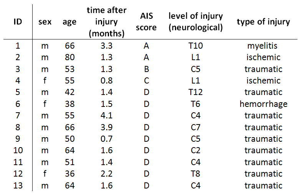Screen dimensions: 299x195
Task: Click the hemorrhage injury type cell
Action: (x=263, y=104)
